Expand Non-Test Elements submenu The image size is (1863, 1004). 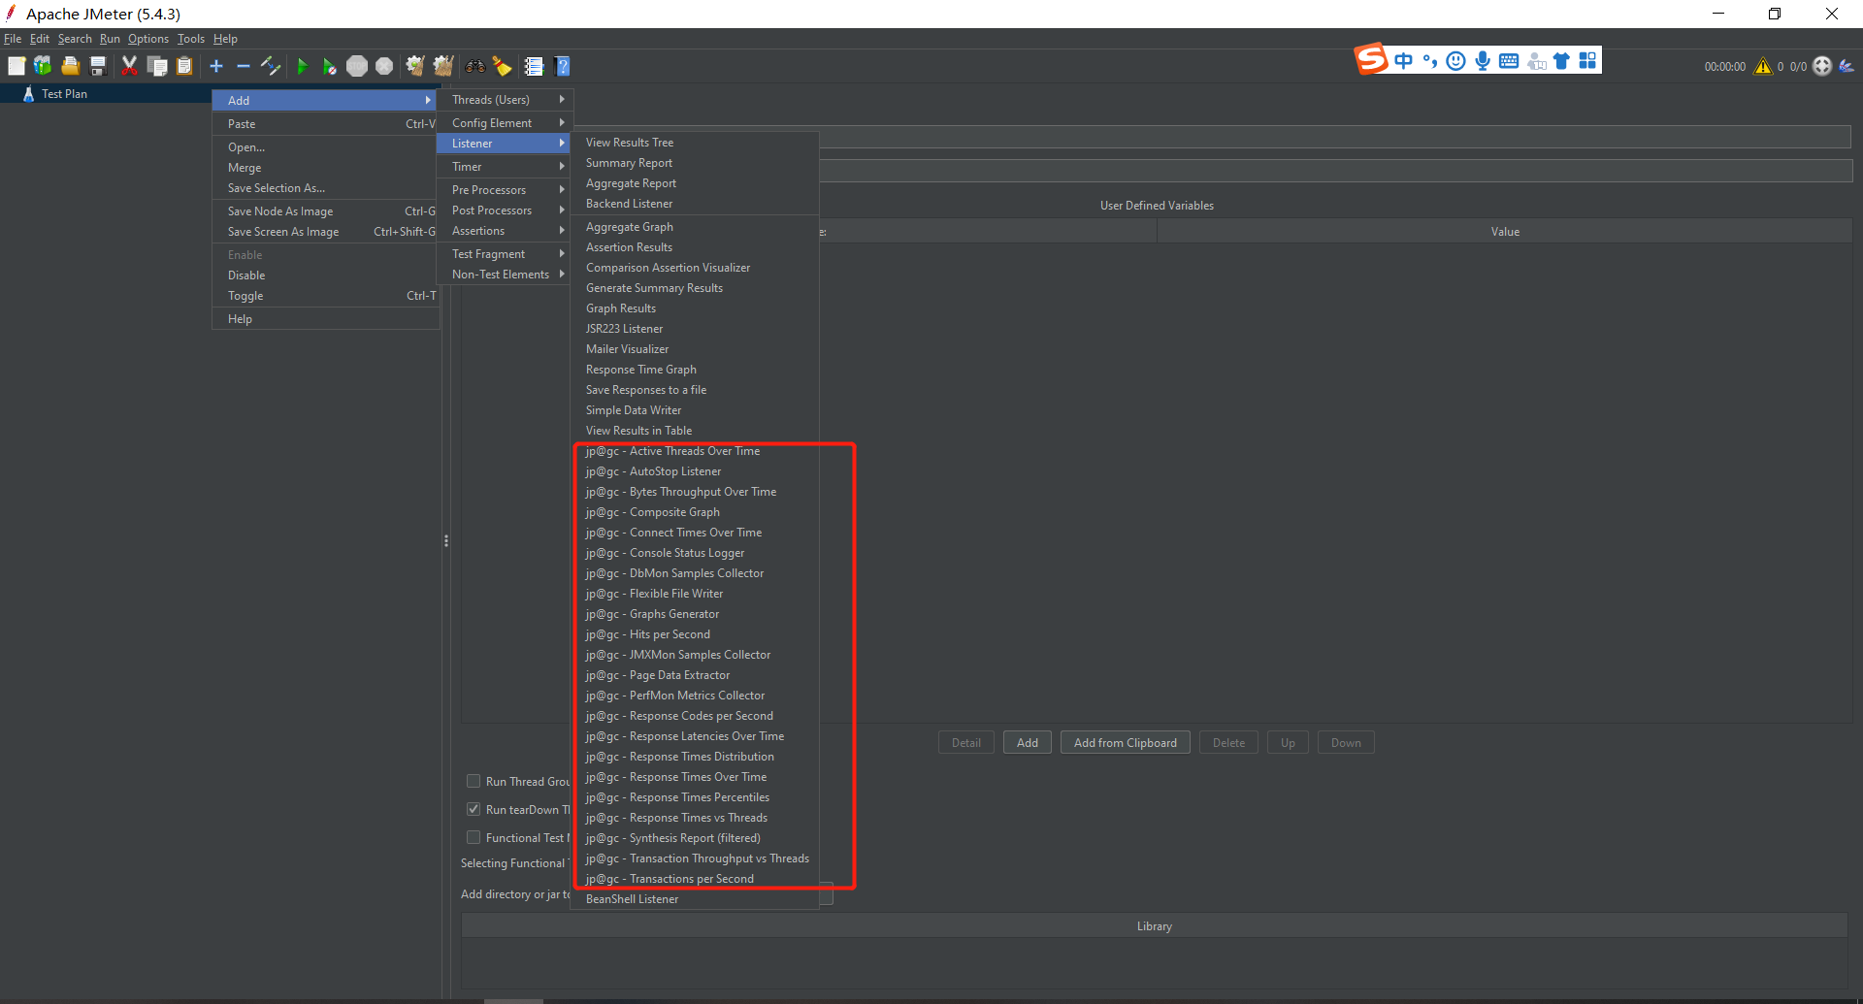tap(506, 274)
